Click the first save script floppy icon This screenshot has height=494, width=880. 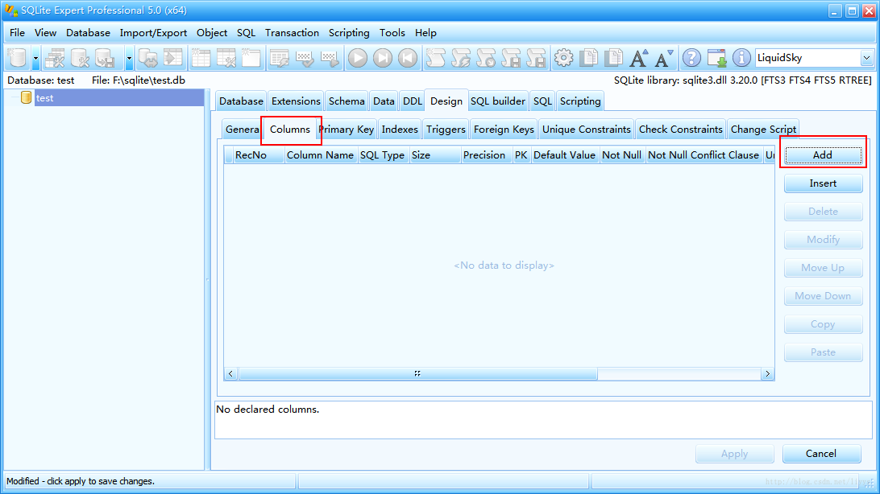coord(511,58)
